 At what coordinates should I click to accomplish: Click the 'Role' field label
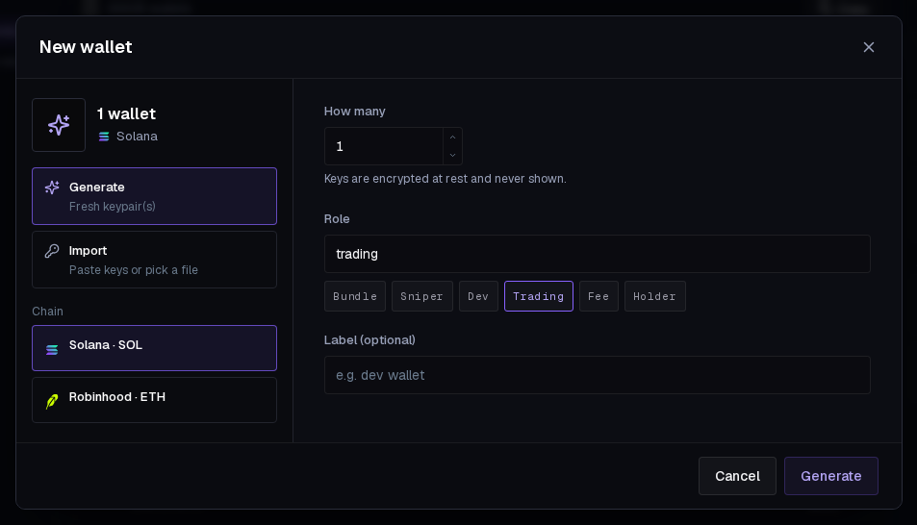point(337,218)
